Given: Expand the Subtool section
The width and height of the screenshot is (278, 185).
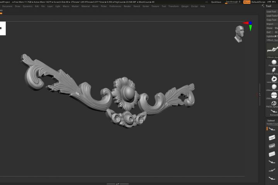Looking at the screenshot, I should [x=271, y=120].
